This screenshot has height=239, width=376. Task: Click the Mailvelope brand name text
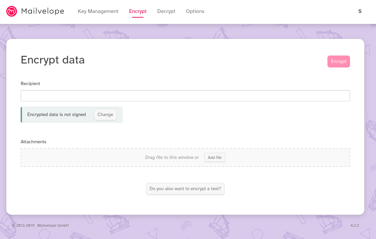(43, 11)
